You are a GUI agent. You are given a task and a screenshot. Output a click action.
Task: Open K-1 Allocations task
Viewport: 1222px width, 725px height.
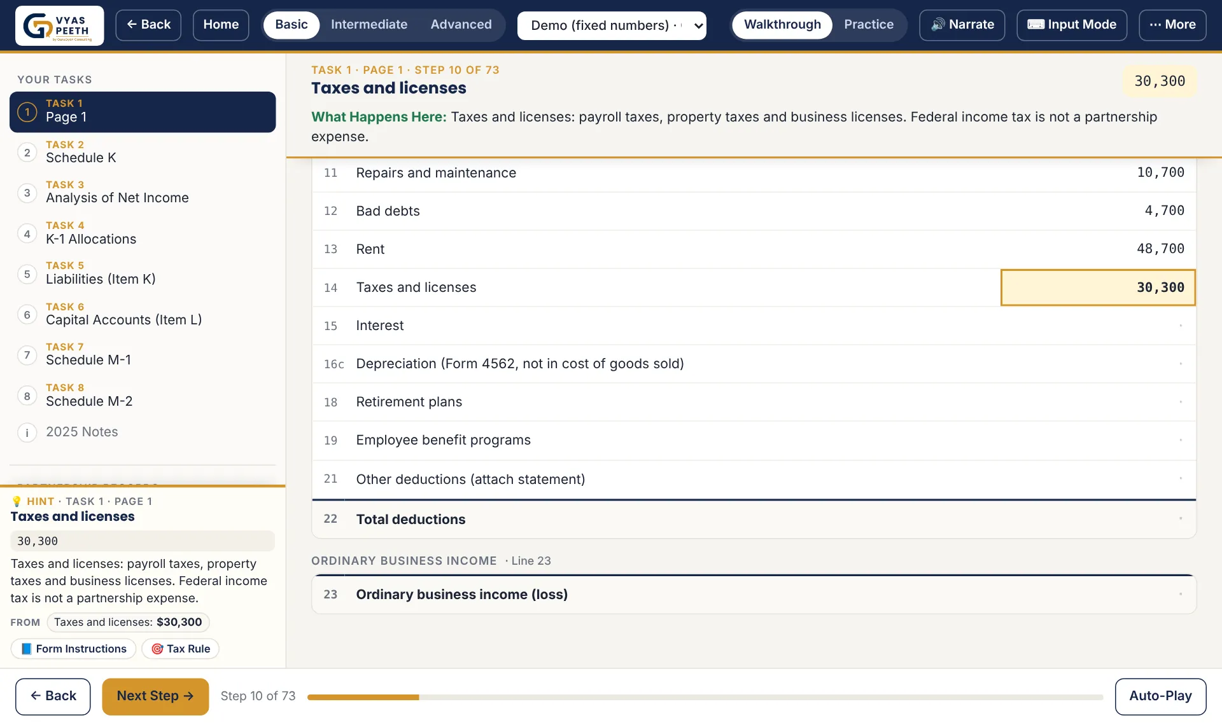tap(143, 234)
